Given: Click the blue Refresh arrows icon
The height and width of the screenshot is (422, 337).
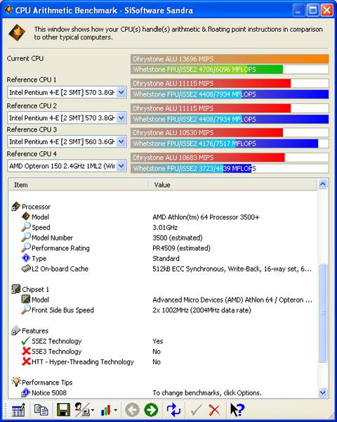Looking at the screenshot, I should coord(173,410).
